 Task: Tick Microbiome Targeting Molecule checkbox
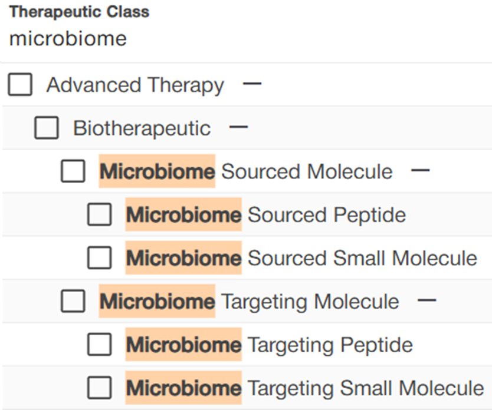pyautogui.click(x=73, y=302)
